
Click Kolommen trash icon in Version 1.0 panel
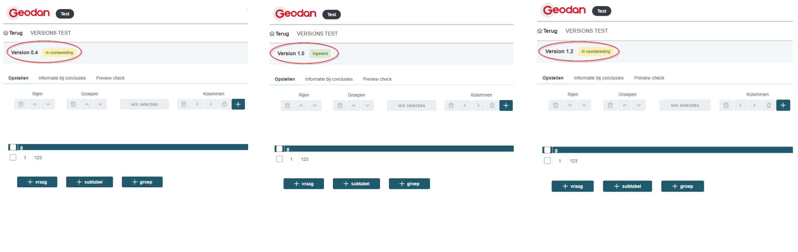[451, 106]
